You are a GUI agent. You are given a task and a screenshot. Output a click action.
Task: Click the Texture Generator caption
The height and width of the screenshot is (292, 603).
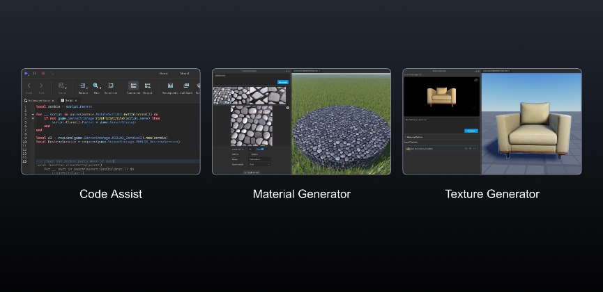tap(492, 194)
